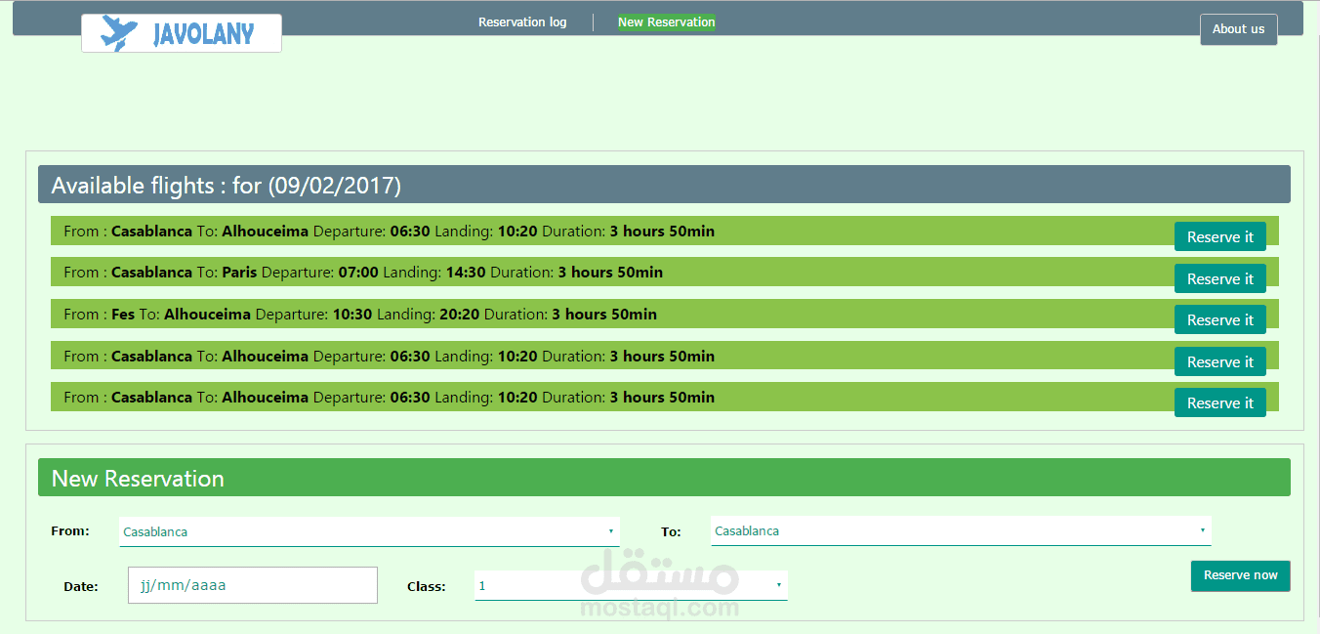Open the Class dropdown
1320x634 pixels.
(x=631, y=585)
